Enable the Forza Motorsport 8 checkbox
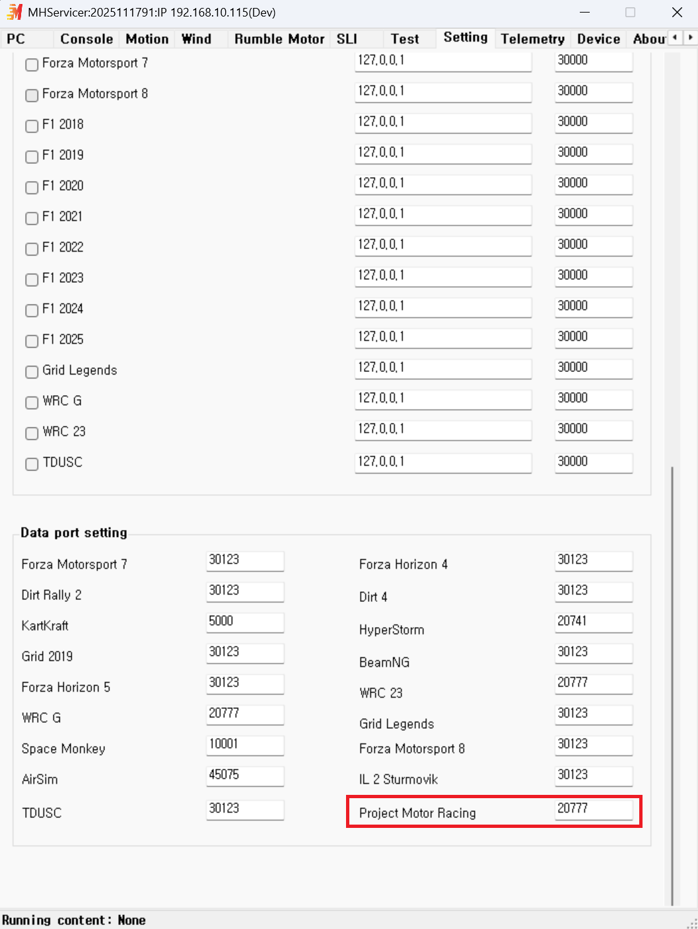 [32, 95]
